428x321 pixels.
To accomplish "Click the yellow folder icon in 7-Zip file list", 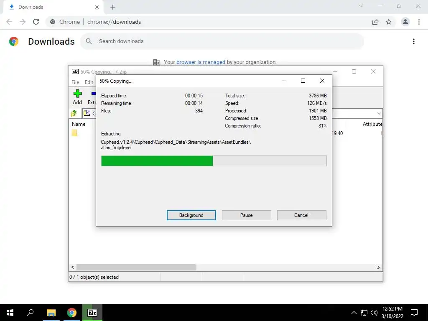I will tap(74, 133).
